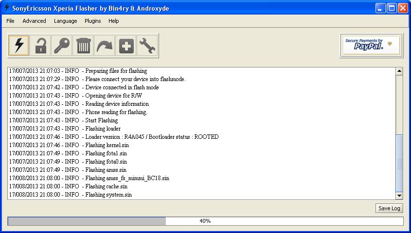Click the key root icon
The image size is (411, 233).
point(62,46)
